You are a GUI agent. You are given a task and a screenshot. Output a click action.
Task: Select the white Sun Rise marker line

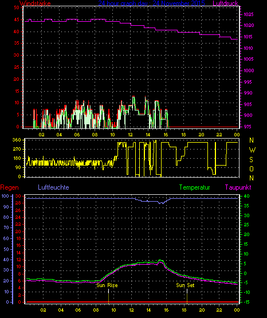point(108,291)
